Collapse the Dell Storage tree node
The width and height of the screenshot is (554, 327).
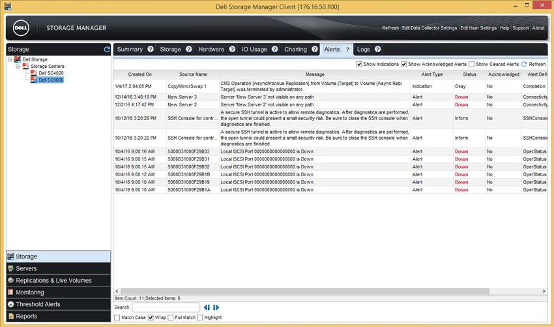[x=10, y=59]
